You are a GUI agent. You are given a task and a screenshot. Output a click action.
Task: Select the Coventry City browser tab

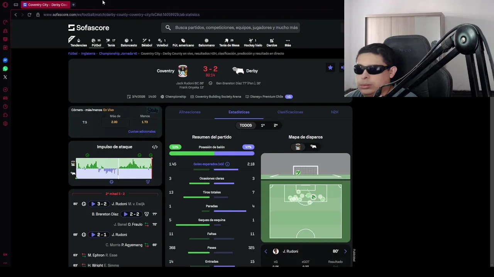45,5
